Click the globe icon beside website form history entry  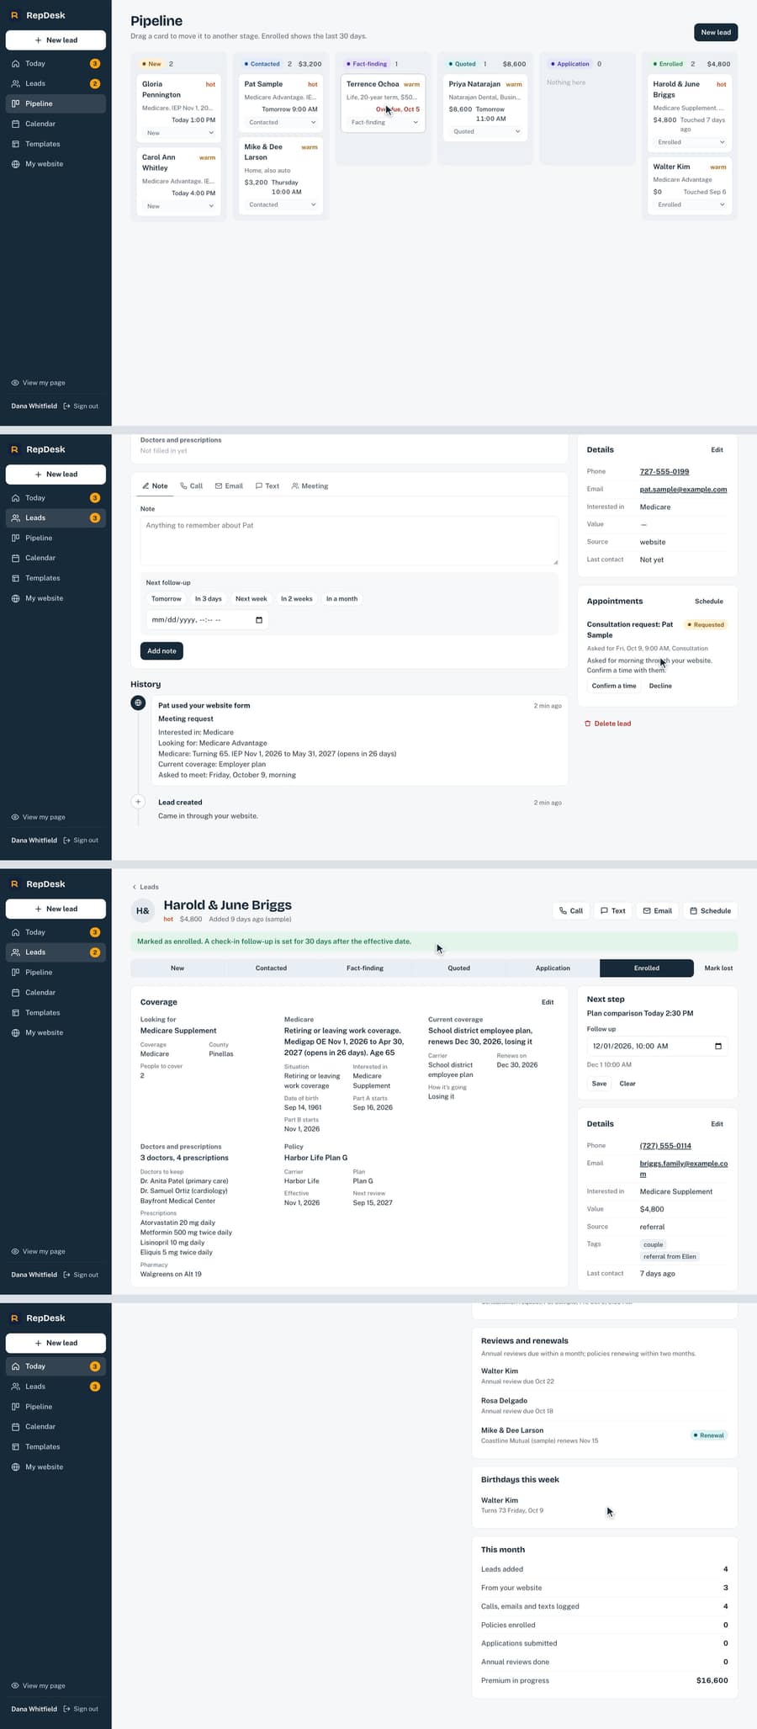pyautogui.click(x=138, y=703)
